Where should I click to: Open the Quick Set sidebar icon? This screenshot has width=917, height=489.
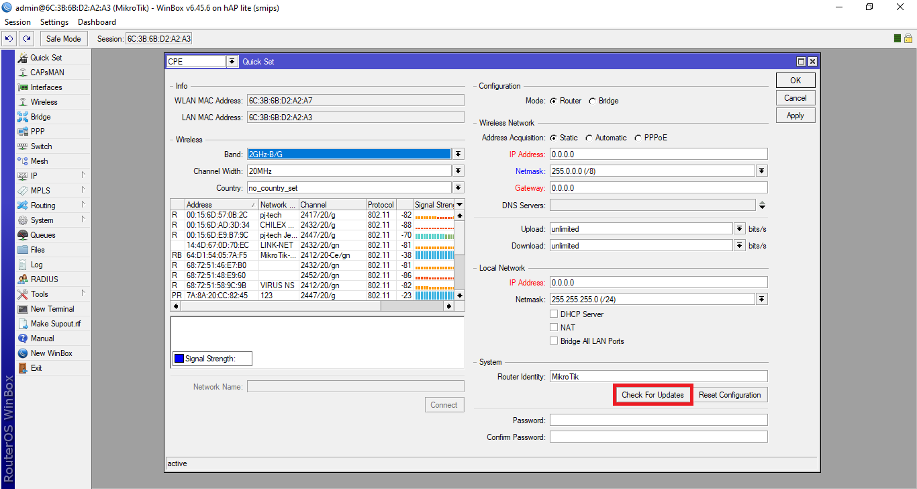(23, 58)
